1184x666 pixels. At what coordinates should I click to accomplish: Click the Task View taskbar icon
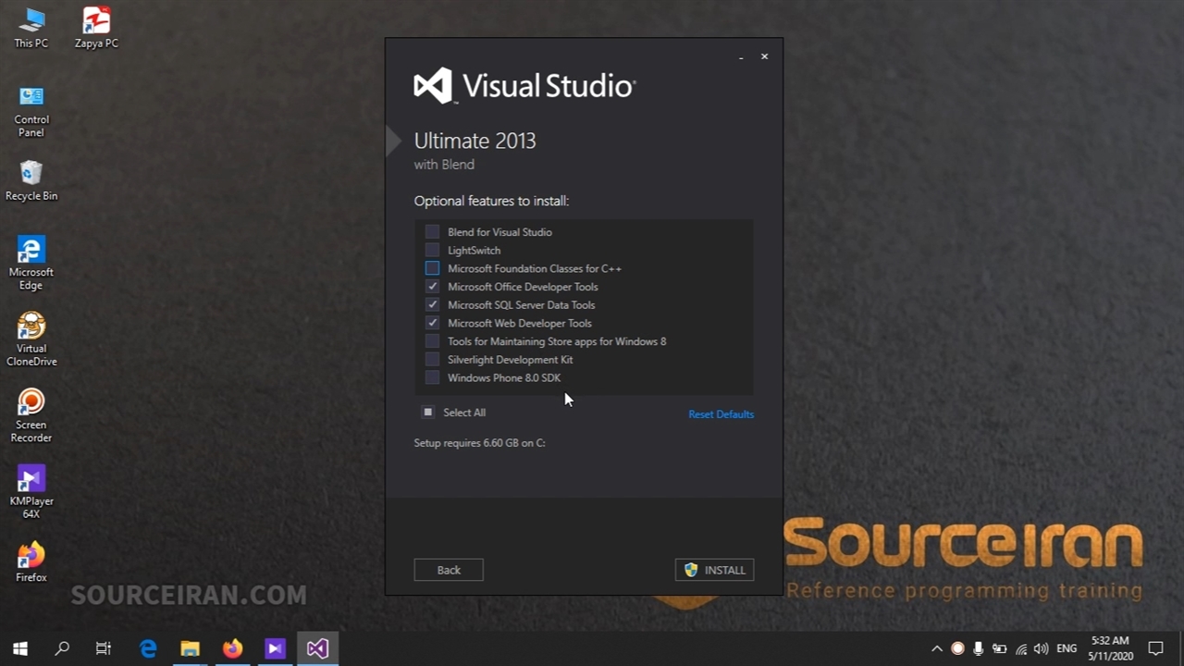(104, 648)
